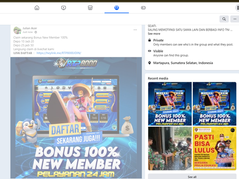Open the group's more options button
The image size is (239, 179).
(235, 19)
